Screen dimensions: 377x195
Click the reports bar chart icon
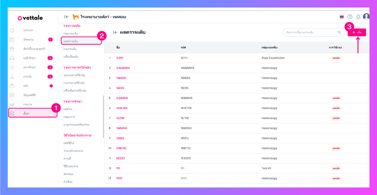[12, 104]
